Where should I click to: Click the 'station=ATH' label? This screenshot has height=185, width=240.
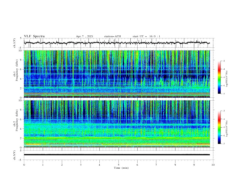tap(112, 36)
